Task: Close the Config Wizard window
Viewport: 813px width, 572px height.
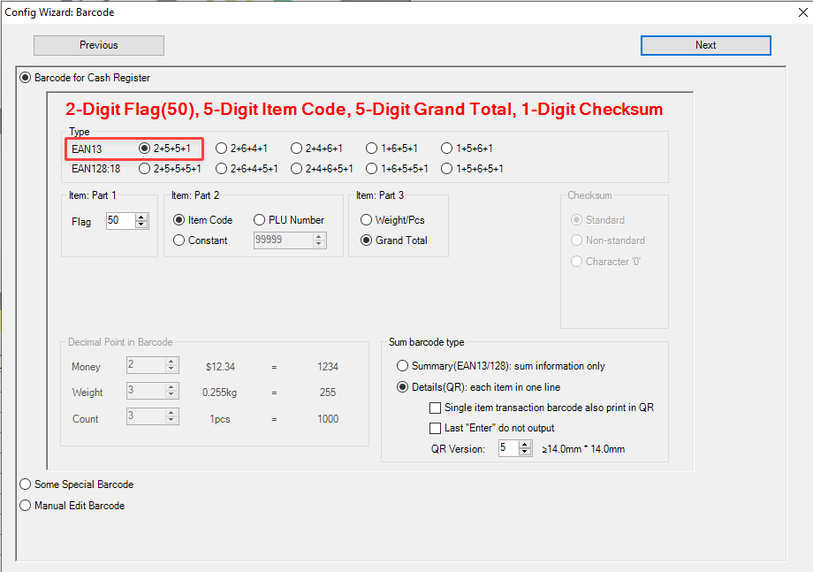Action: tap(802, 11)
